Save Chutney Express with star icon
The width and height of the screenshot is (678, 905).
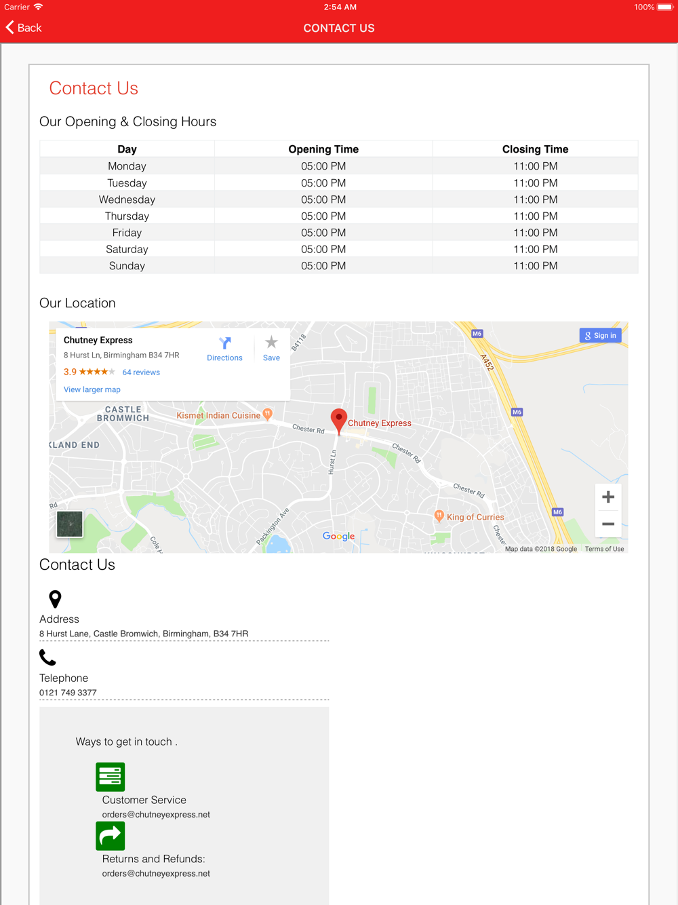point(271,349)
